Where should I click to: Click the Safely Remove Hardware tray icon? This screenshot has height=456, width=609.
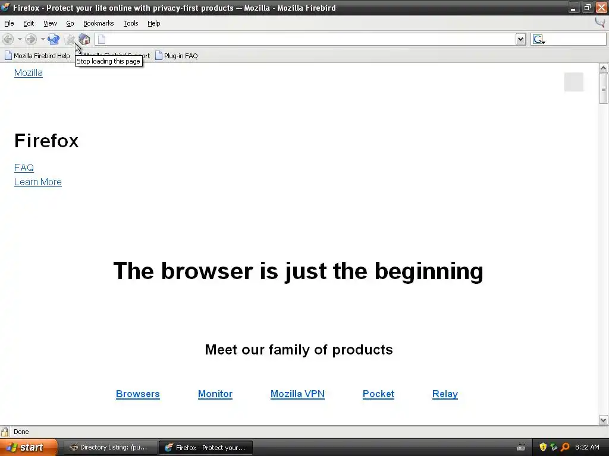pos(554,448)
